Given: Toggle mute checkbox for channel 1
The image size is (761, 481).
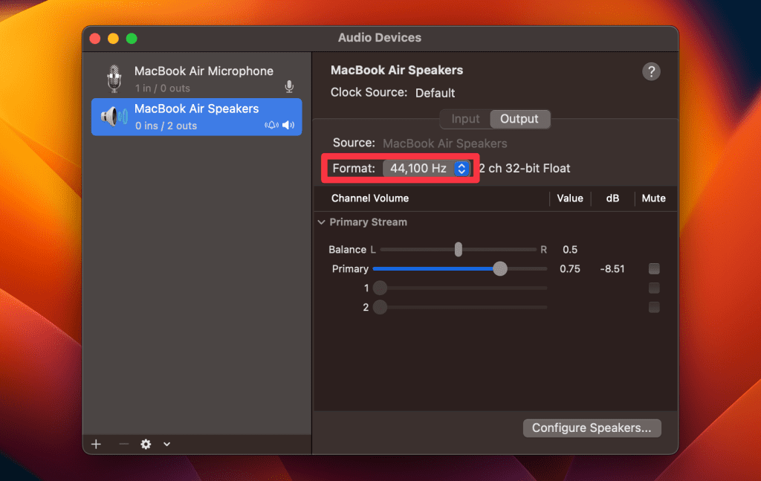Looking at the screenshot, I should (654, 288).
